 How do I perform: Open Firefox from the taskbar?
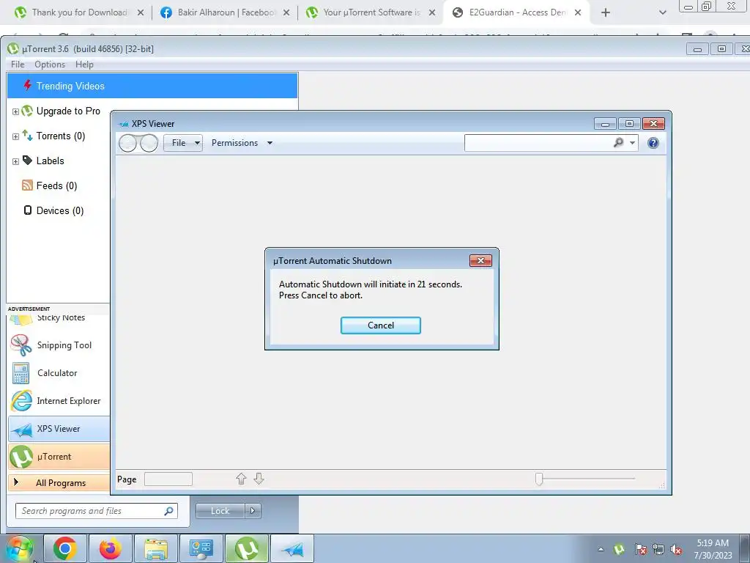(111, 548)
